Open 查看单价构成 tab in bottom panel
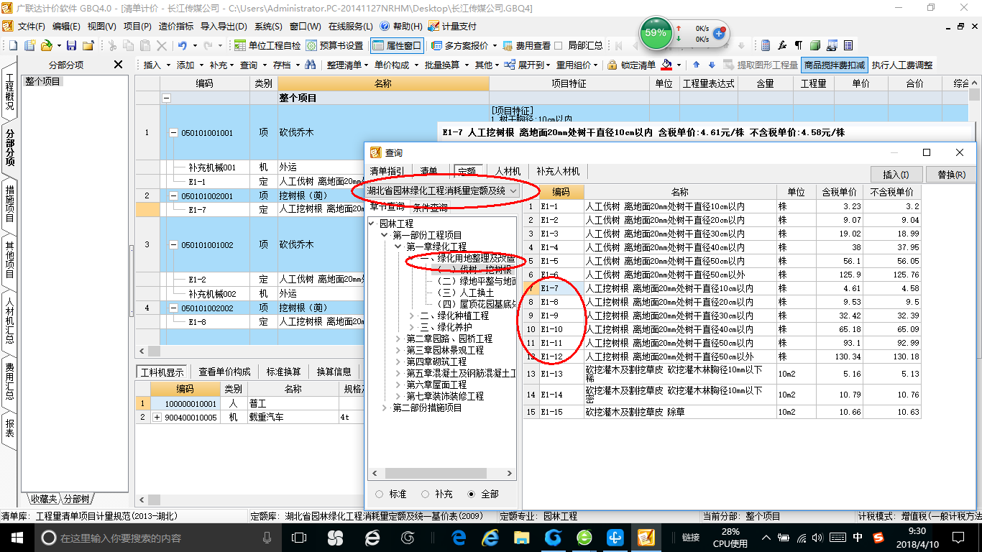 (225, 372)
